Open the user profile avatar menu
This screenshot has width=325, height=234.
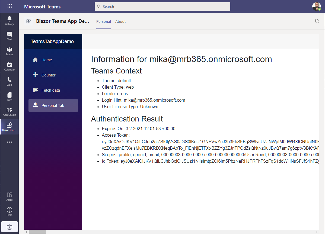(x=317, y=7)
